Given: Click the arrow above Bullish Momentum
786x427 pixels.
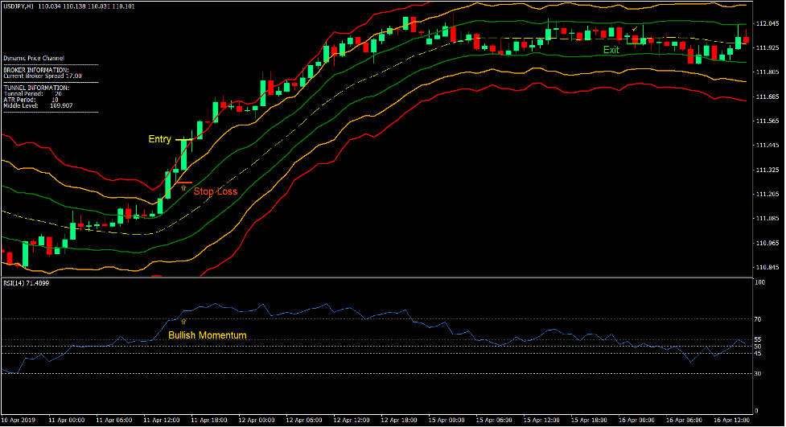Looking at the screenshot, I should coord(183,322).
